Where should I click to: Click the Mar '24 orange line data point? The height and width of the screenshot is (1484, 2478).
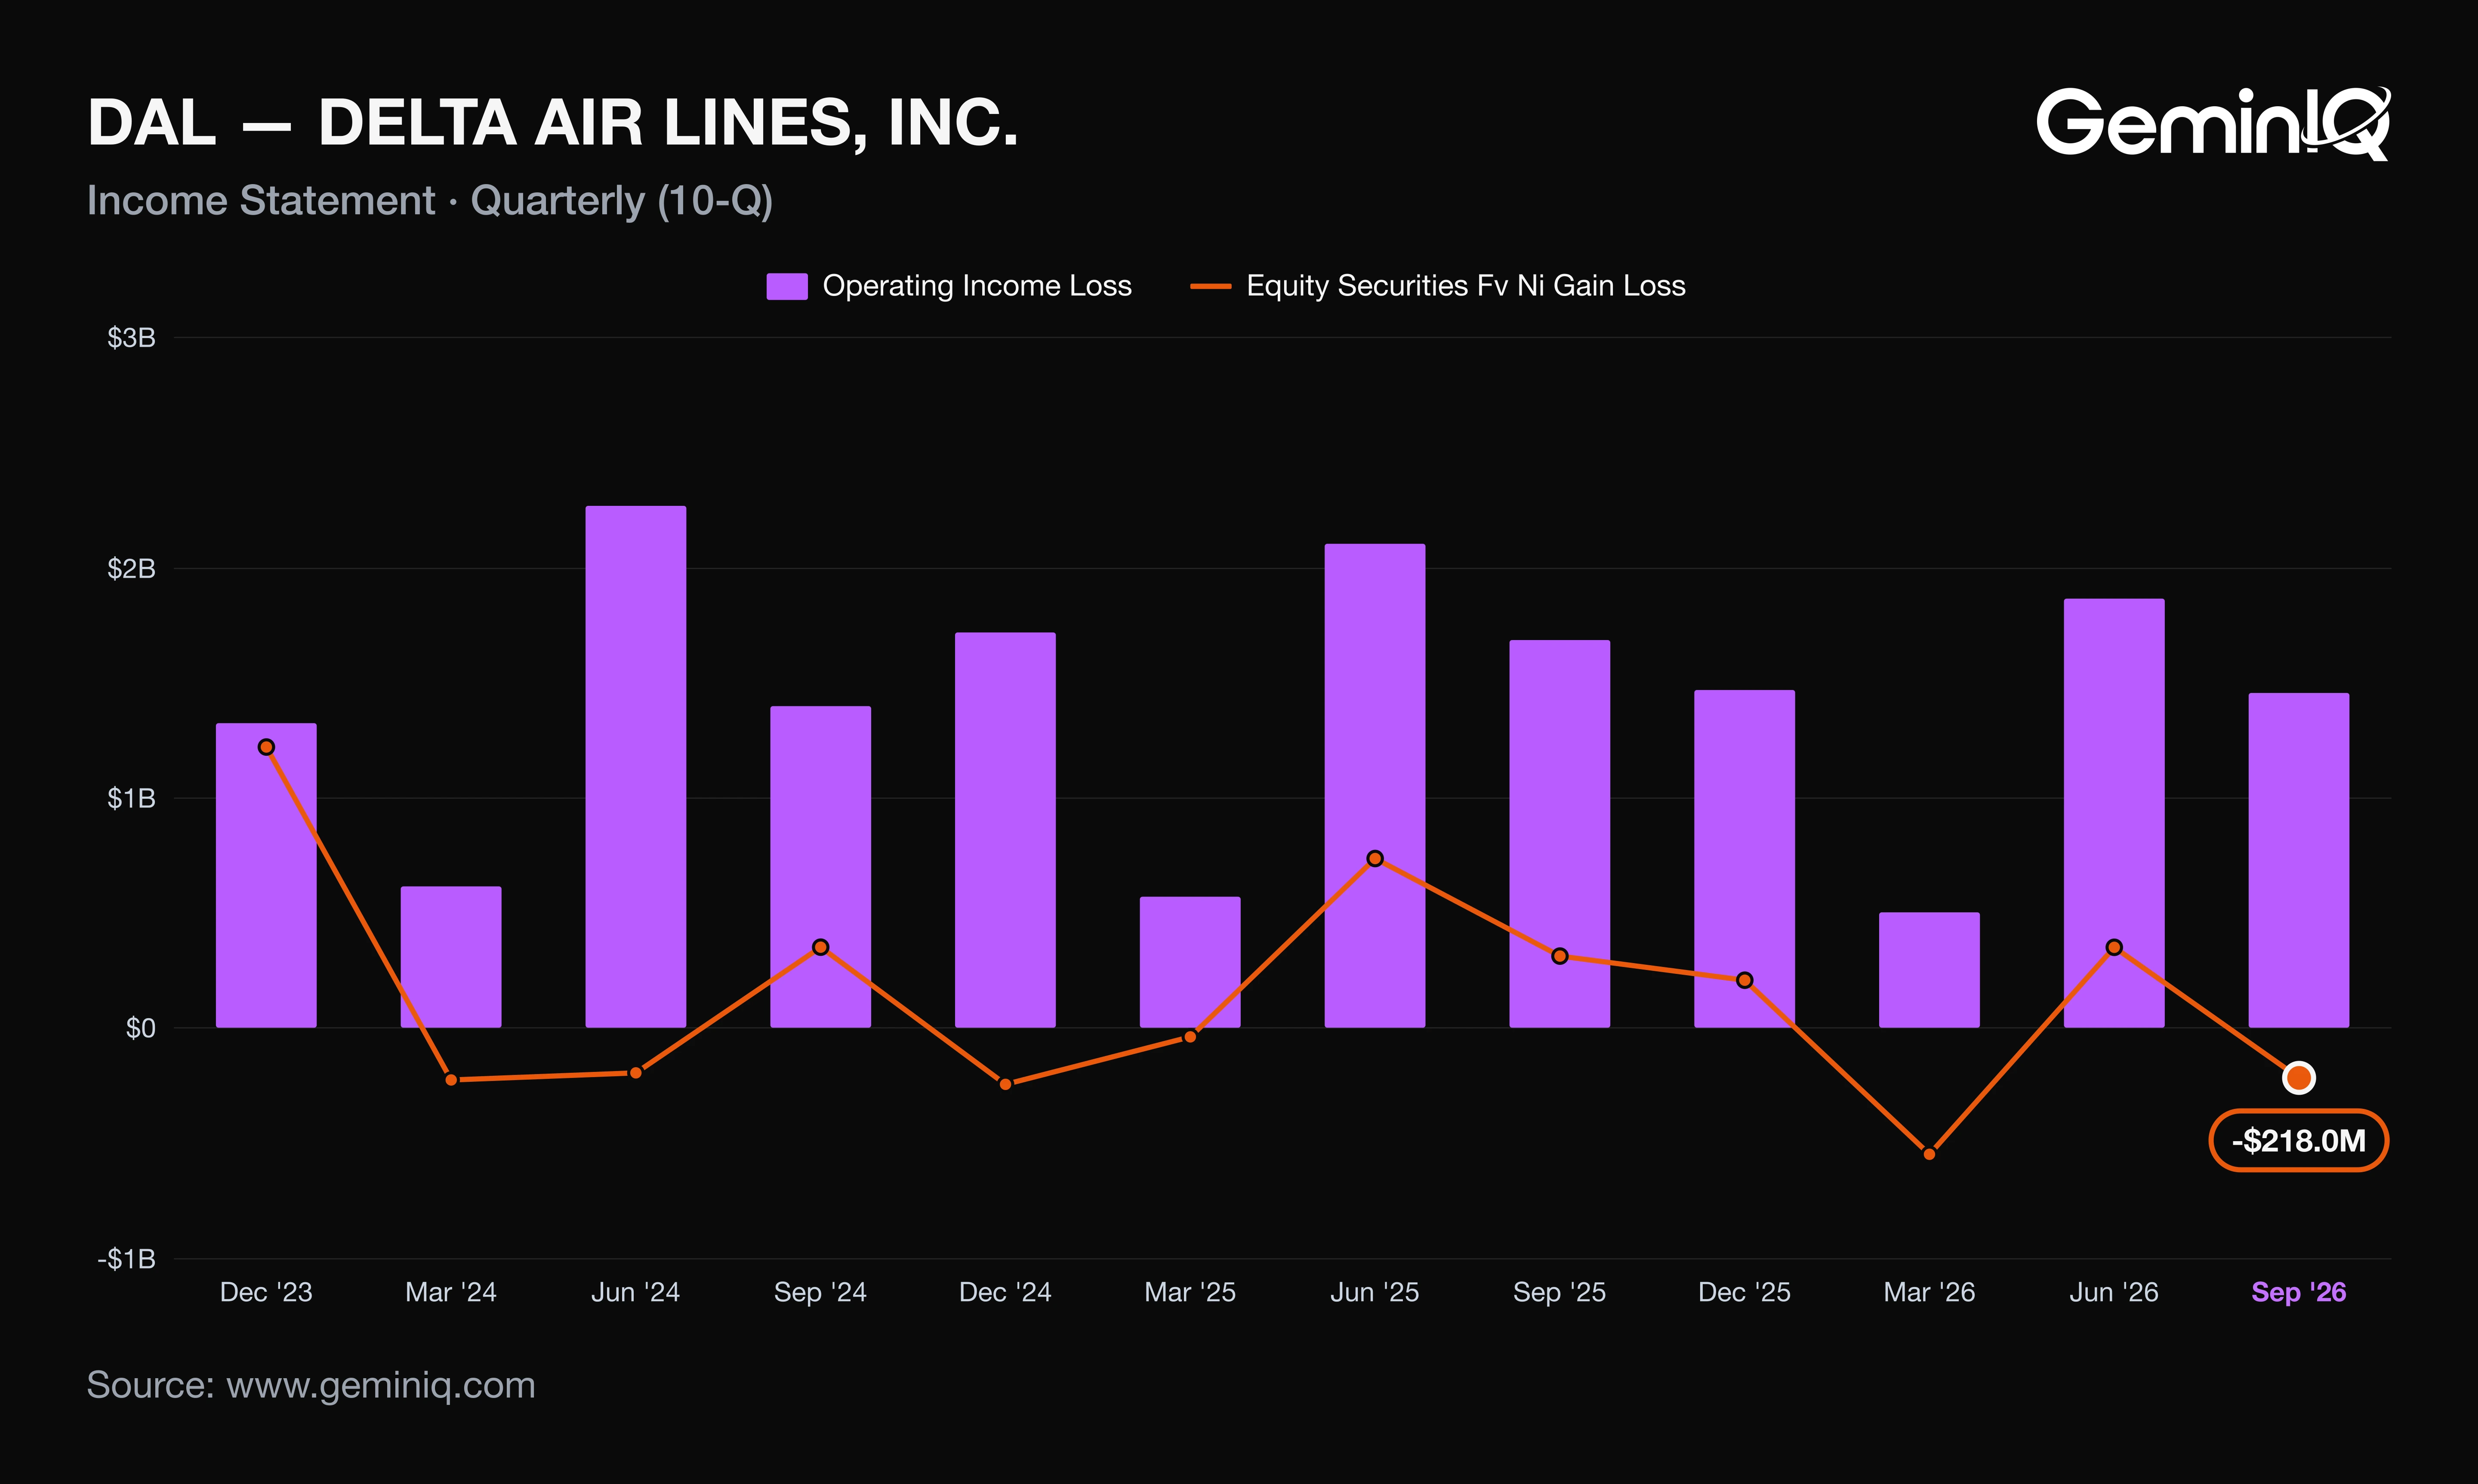click(x=451, y=1080)
